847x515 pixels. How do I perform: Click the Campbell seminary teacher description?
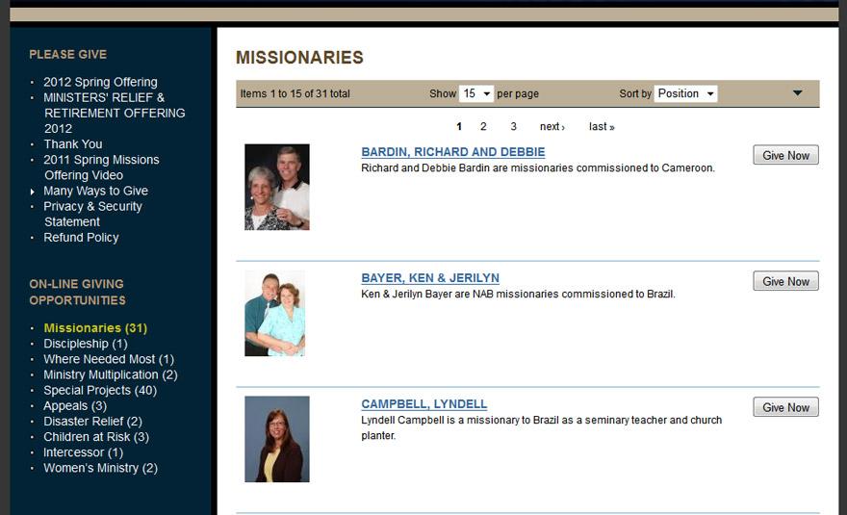point(541,427)
